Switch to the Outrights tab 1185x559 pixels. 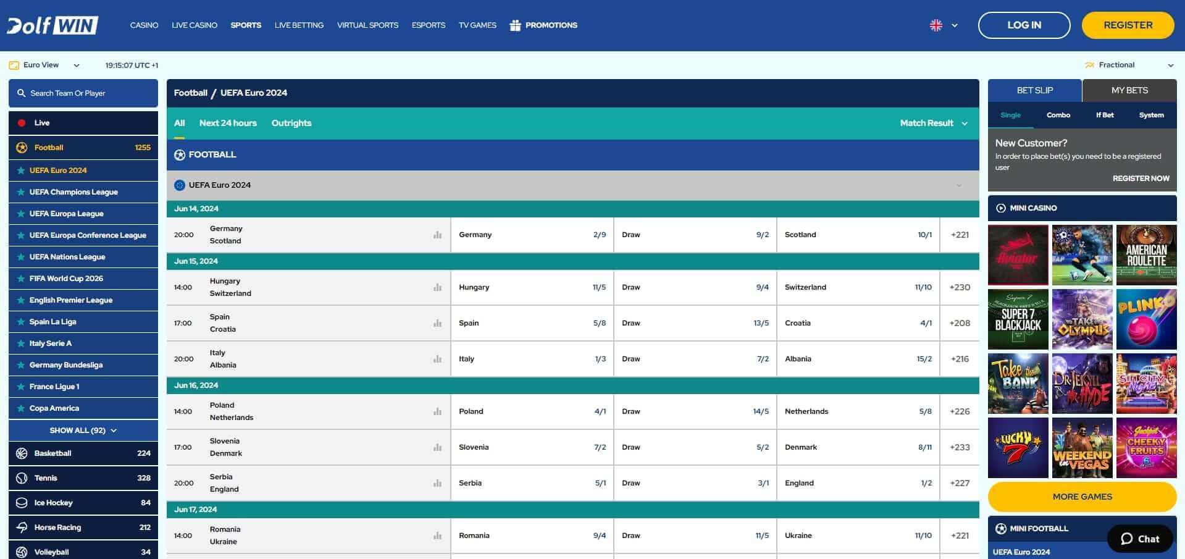[291, 123]
